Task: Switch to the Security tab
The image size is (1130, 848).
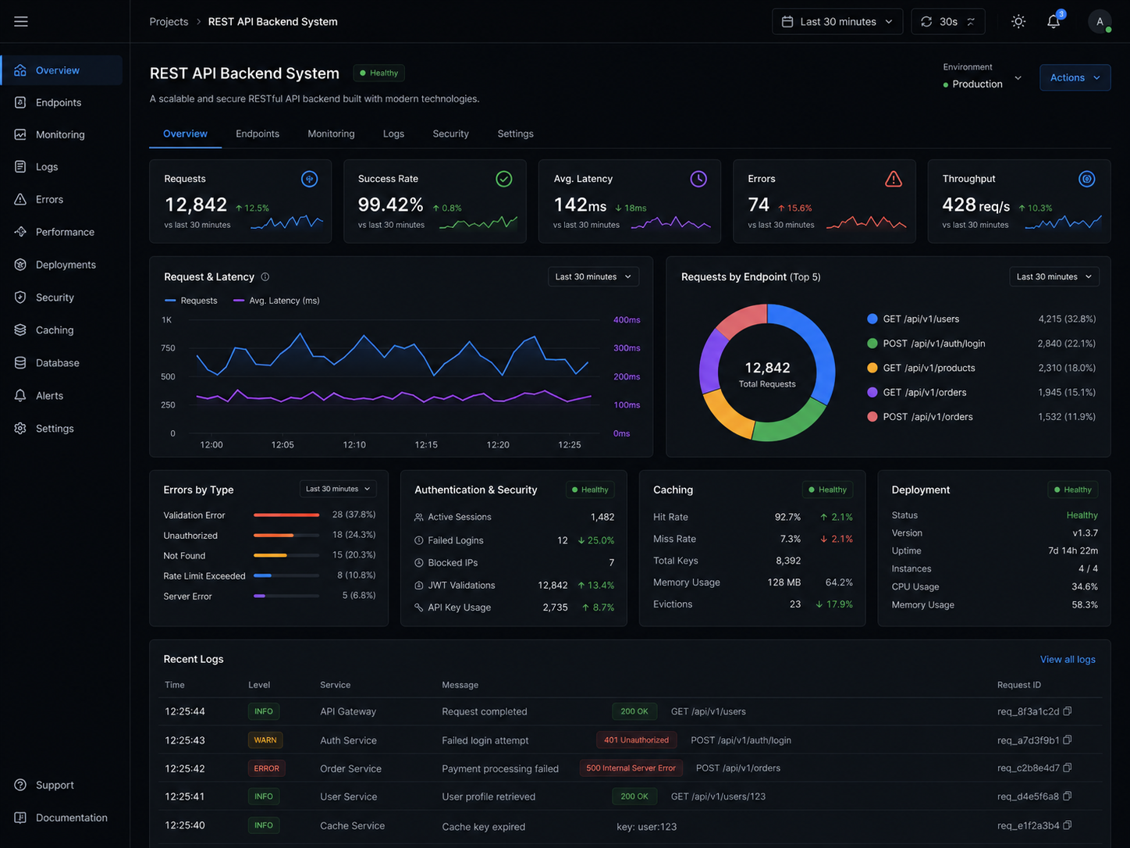Action: tap(451, 134)
